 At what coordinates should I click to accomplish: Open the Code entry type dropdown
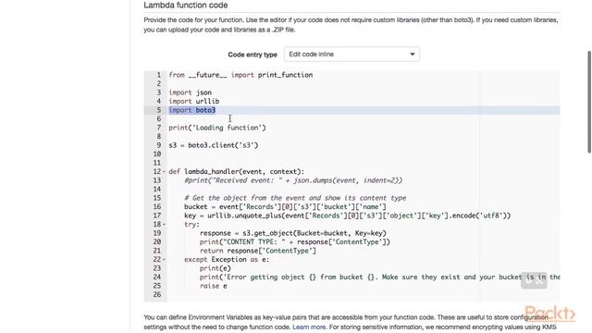[x=351, y=55]
